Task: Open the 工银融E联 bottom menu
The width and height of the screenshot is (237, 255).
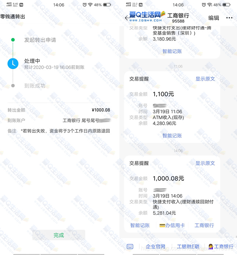Action: (188, 247)
